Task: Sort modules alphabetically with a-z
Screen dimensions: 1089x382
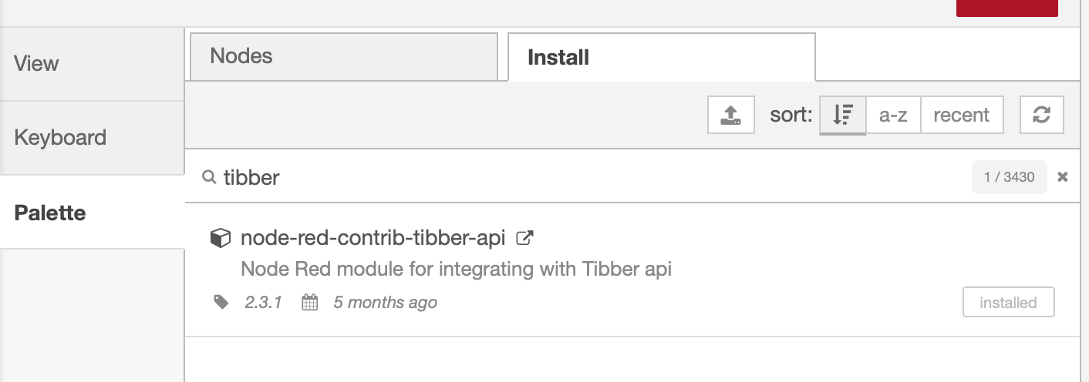Action: 893,116
